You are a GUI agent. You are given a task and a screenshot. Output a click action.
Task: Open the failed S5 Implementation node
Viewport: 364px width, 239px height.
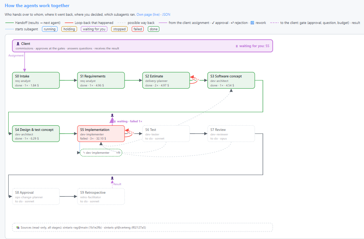pyautogui.click(x=101, y=134)
